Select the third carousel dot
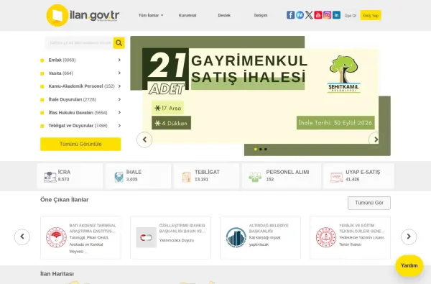This screenshot has width=431, height=284. pos(266,149)
